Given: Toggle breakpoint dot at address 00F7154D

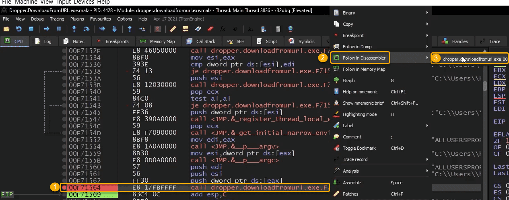Looking at the screenshot, I should [64, 133].
